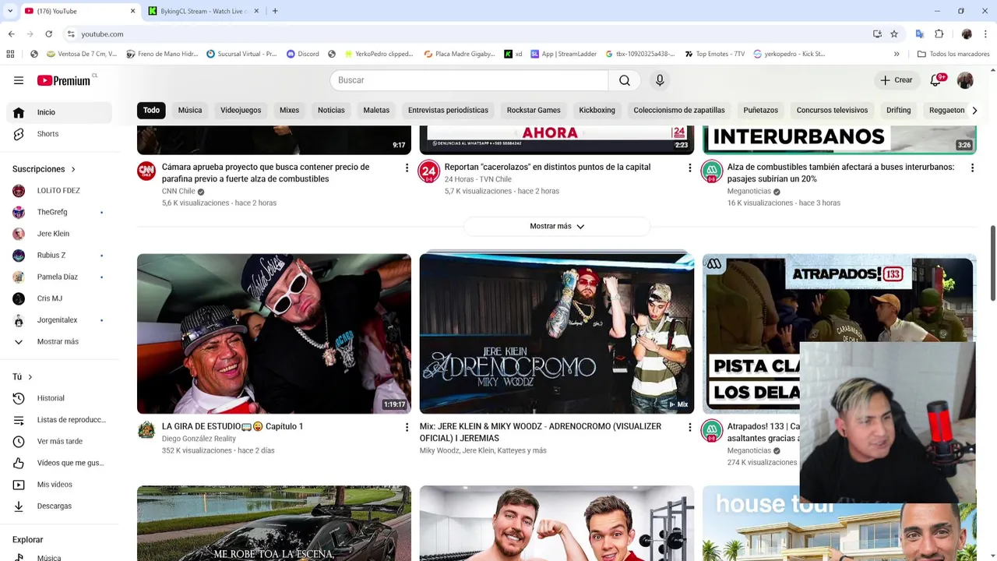Select the Videojuegos chip
Viewport: 997px width, 561px height.
[241, 110]
